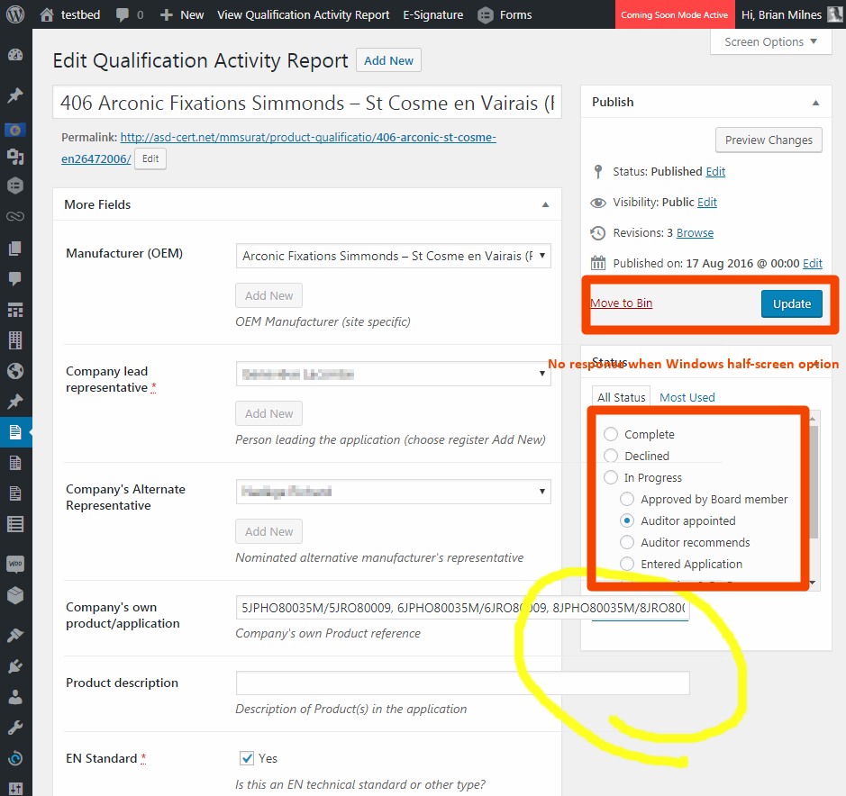Viewport: 846px width, 796px height.
Task: Click the permalink Edit button
Action: coord(150,159)
